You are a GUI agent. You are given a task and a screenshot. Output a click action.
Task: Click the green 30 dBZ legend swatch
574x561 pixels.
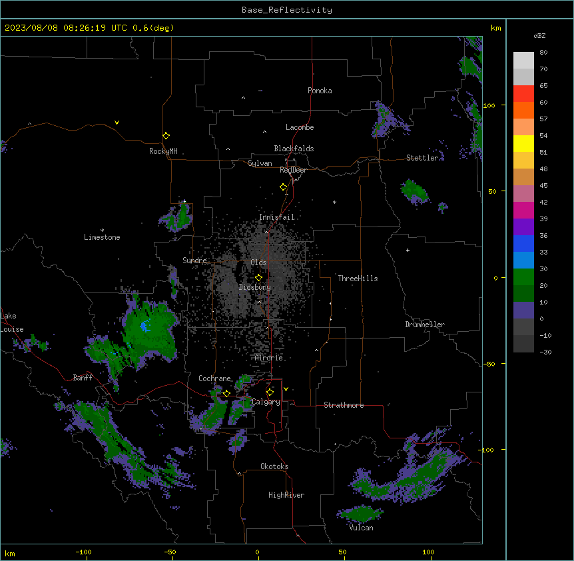[523, 277]
